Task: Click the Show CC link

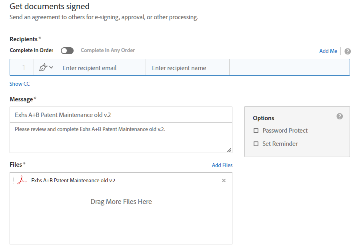Action: [x=19, y=84]
